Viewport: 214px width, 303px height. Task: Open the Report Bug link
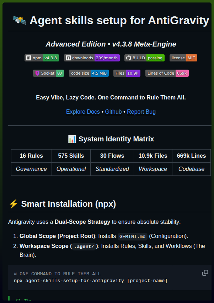[x=141, y=112]
